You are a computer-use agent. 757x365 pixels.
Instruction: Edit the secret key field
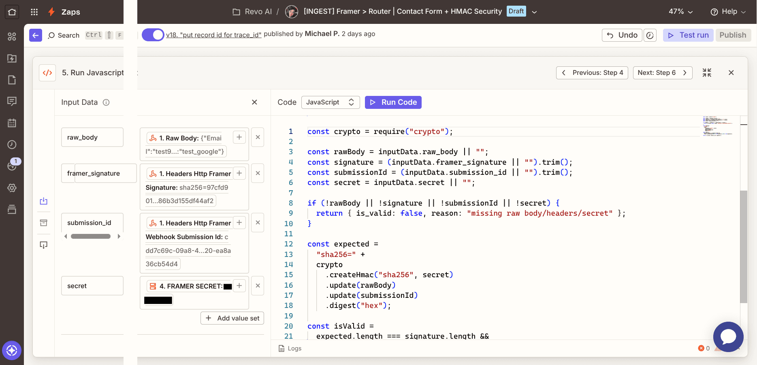coord(92,286)
